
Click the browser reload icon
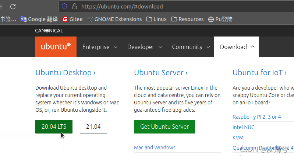point(13,6)
